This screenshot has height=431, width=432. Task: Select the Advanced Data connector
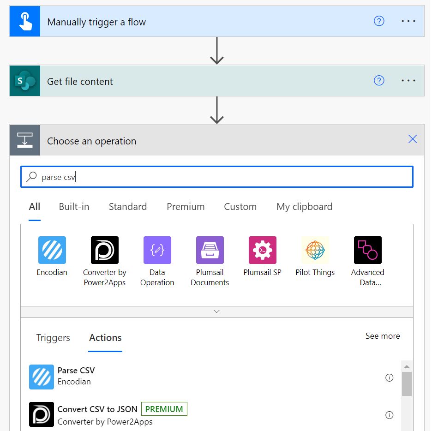[x=368, y=261]
